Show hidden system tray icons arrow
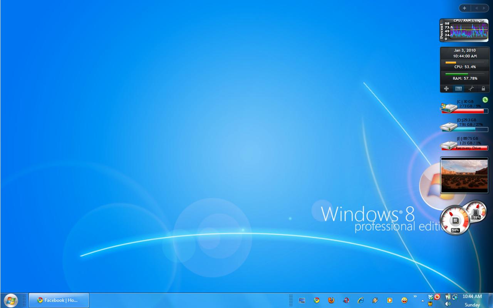The width and height of the screenshot is (493, 308). (x=423, y=301)
